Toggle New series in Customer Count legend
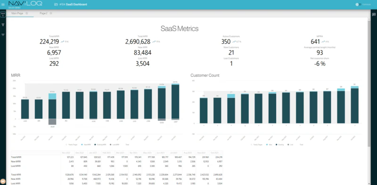The height and width of the screenshot is (185, 377). [269, 145]
